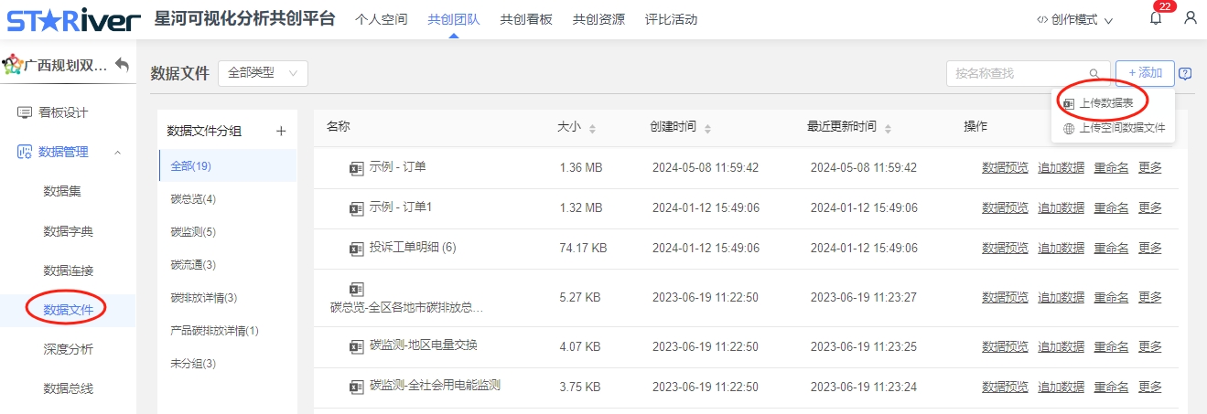The image size is (1207, 414).
Task: Select the 碳监测(5) file group
Action: click(193, 232)
